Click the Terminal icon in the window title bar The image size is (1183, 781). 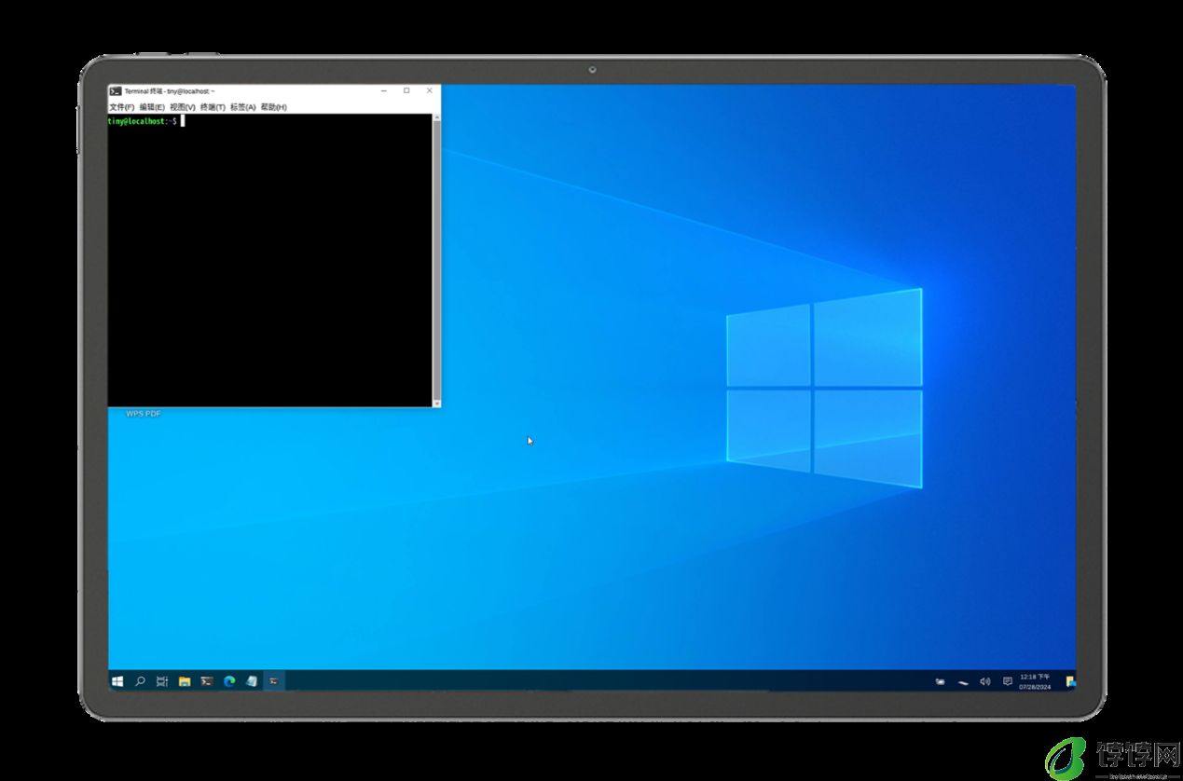pos(116,91)
